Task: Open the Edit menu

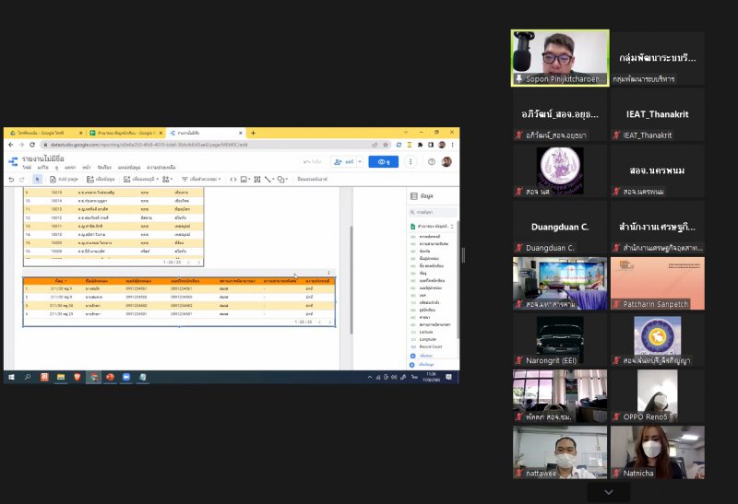Action: [x=42, y=168]
